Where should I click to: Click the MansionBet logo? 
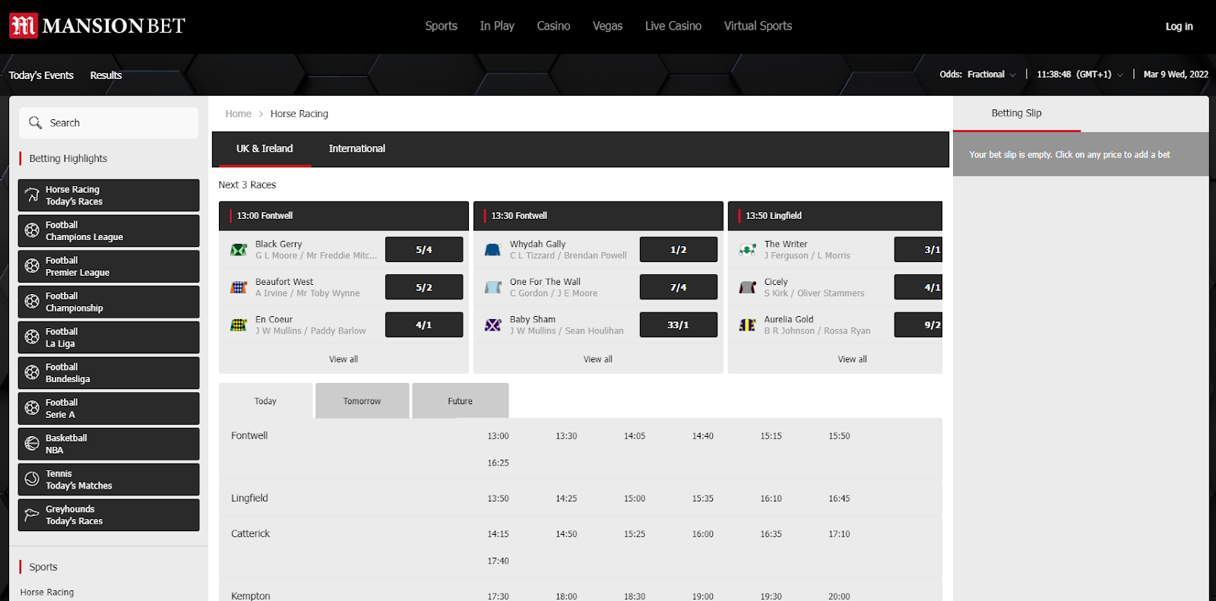[x=97, y=26]
